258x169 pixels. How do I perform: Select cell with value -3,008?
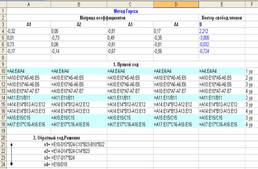pos(222,38)
